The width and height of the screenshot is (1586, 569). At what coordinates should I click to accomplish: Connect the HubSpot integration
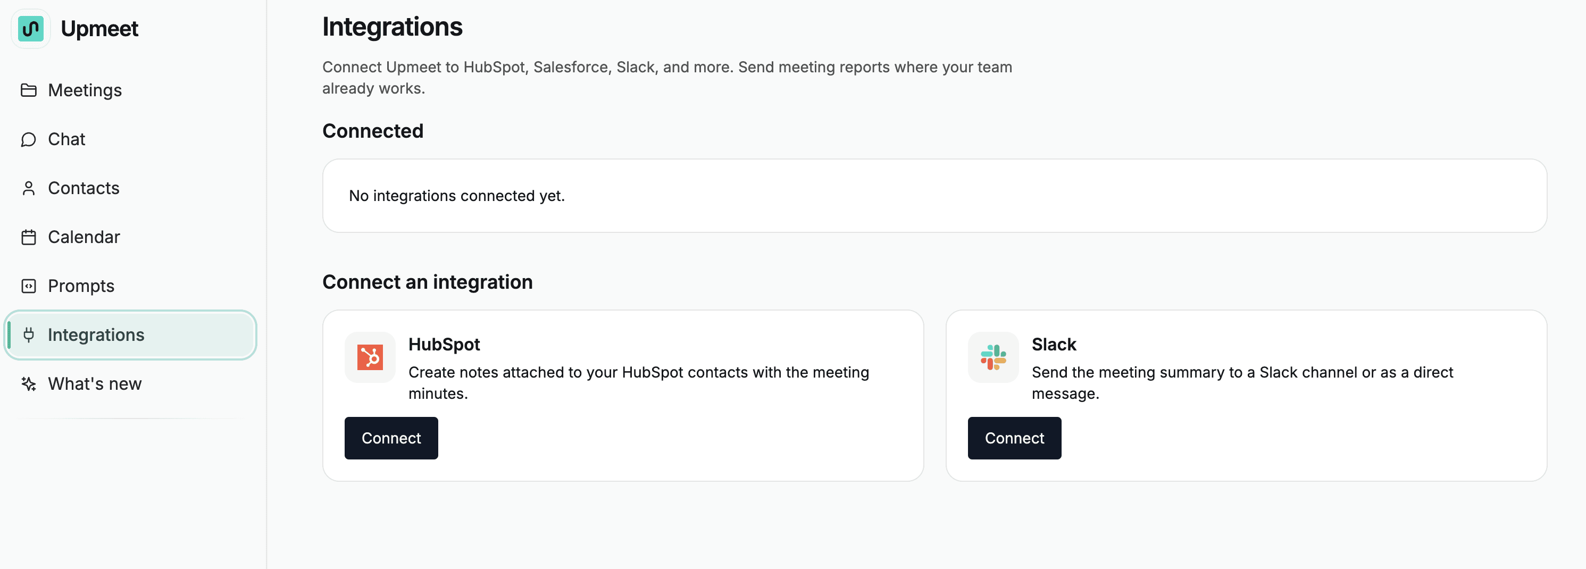tap(391, 439)
